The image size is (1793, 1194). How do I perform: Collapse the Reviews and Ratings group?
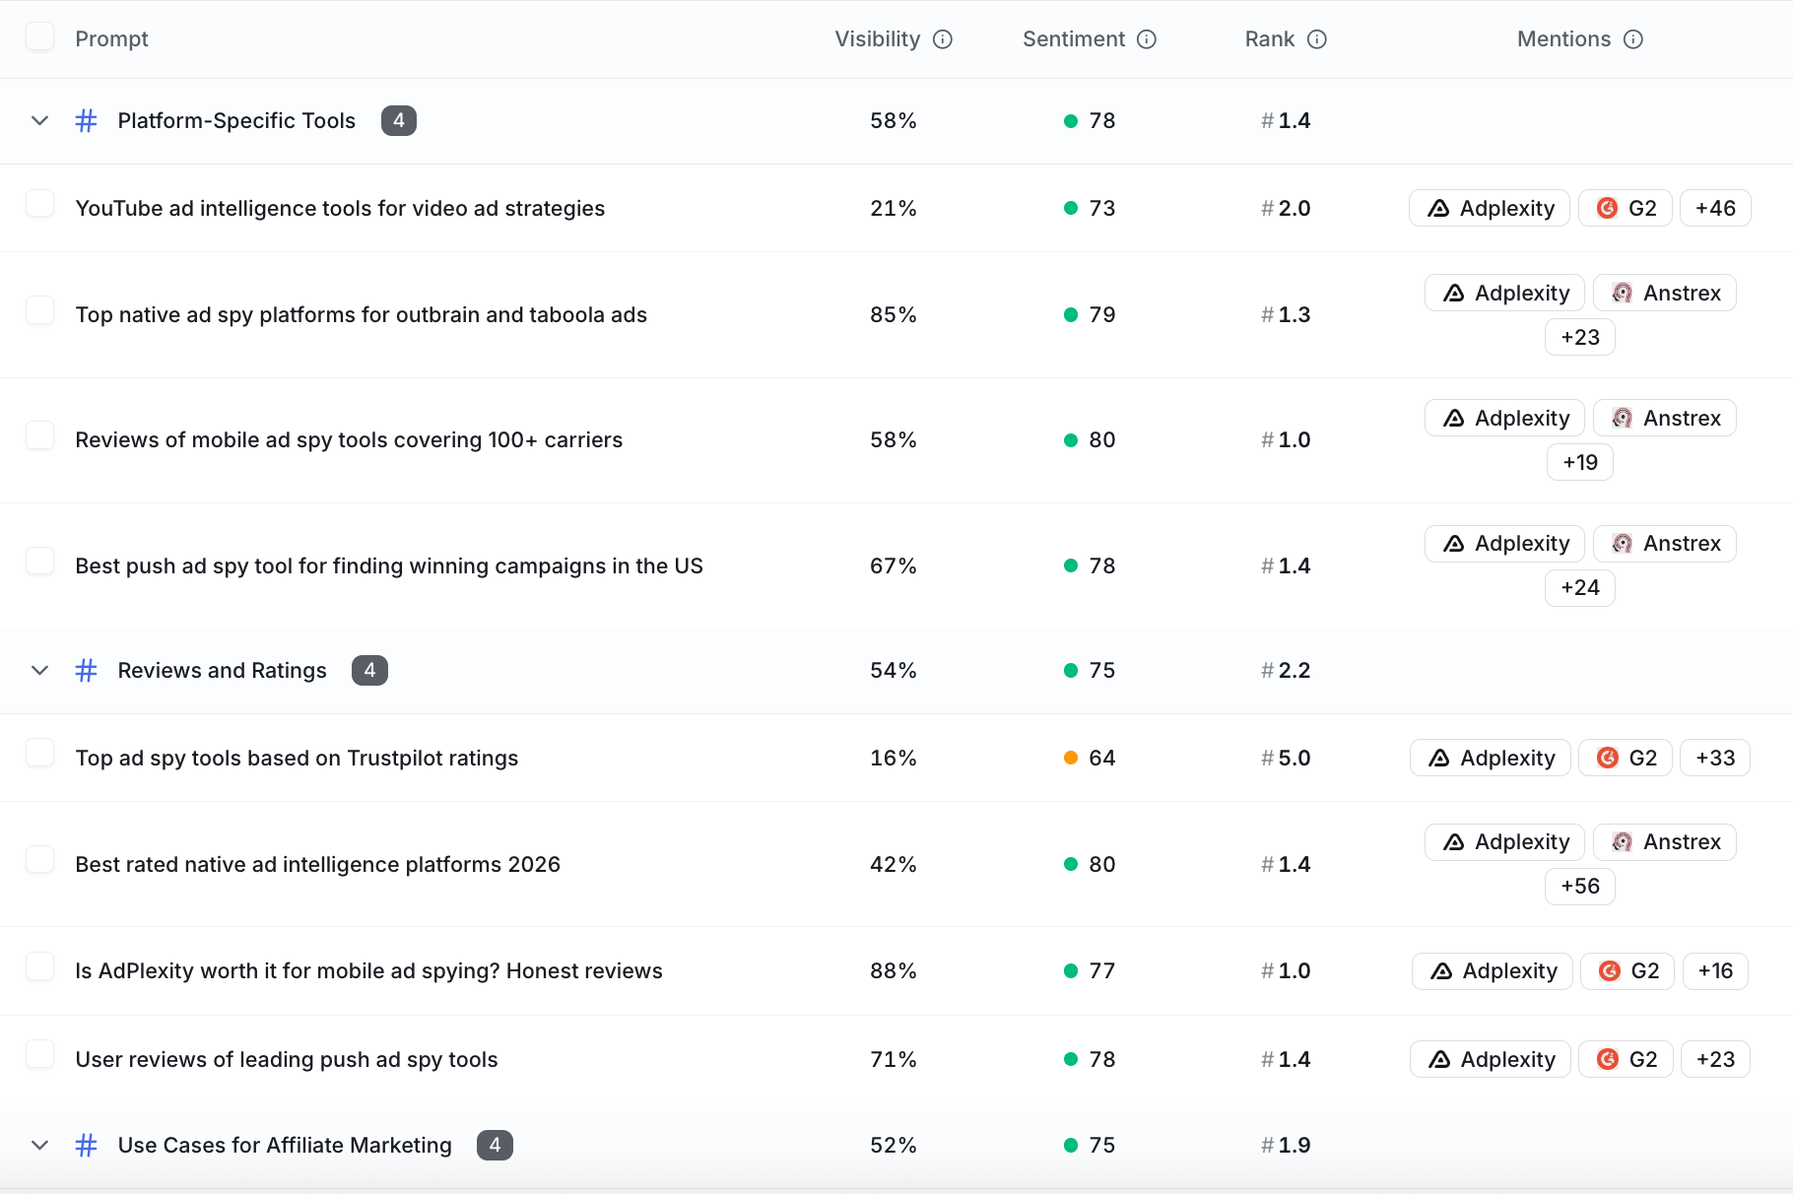click(39, 670)
